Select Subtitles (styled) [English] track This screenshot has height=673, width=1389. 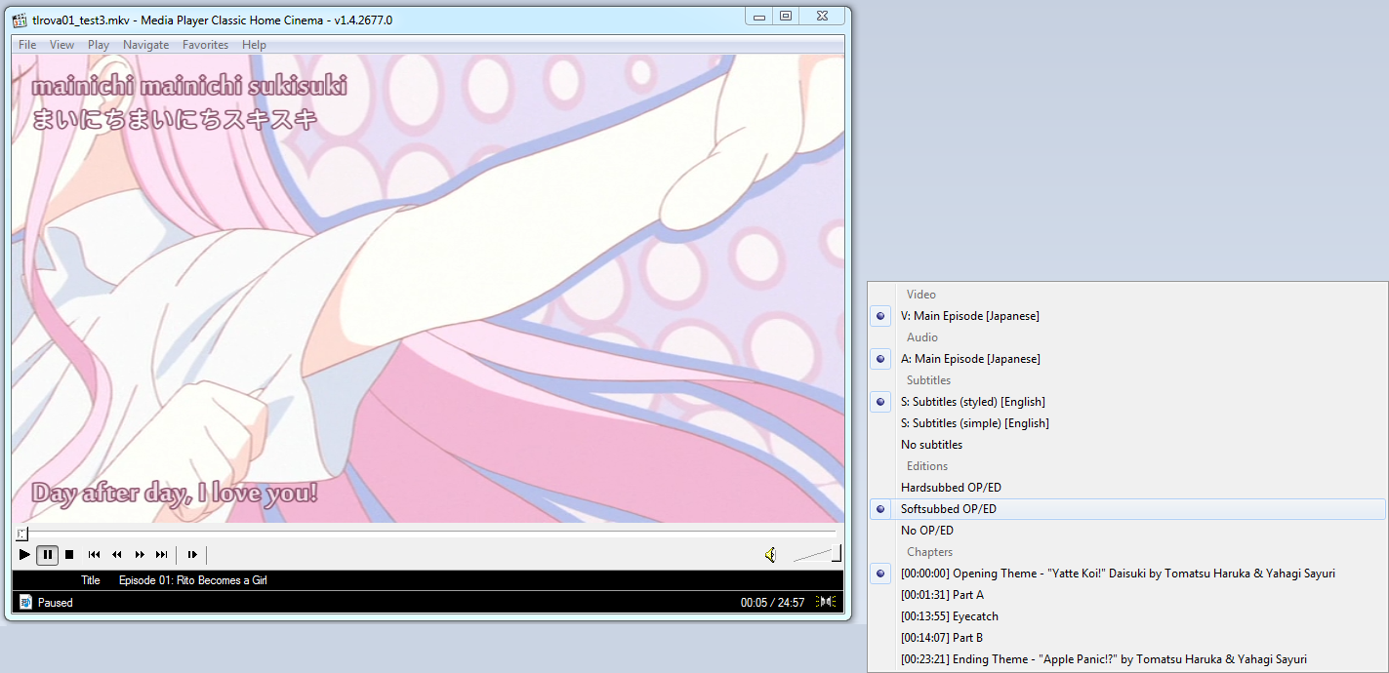1127,402
